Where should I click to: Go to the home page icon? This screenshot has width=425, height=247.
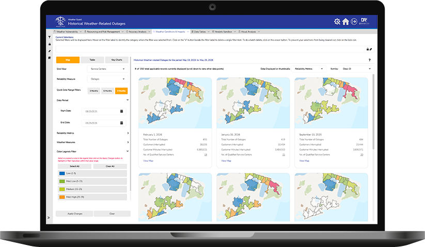tap(345, 21)
